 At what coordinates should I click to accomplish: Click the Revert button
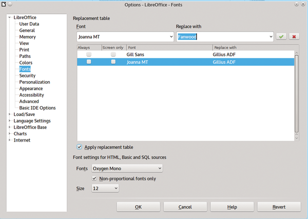pyautogui.click(x=279, y=207)
